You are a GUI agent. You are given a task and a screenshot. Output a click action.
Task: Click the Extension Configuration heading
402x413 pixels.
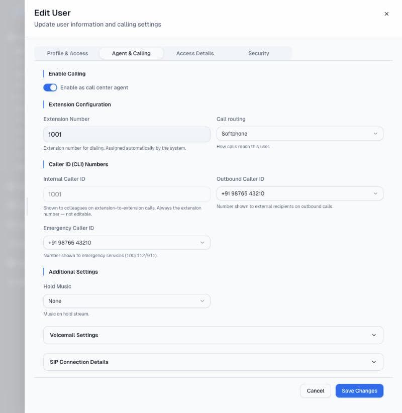[x=80, y=105]
